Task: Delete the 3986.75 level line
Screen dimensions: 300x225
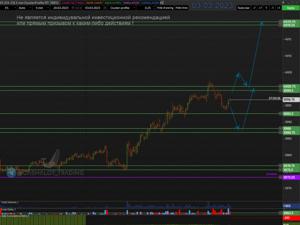Action: tap(280, 132)
